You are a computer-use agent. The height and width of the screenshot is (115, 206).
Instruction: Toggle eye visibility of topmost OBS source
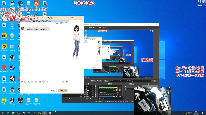tap(93, 86)
